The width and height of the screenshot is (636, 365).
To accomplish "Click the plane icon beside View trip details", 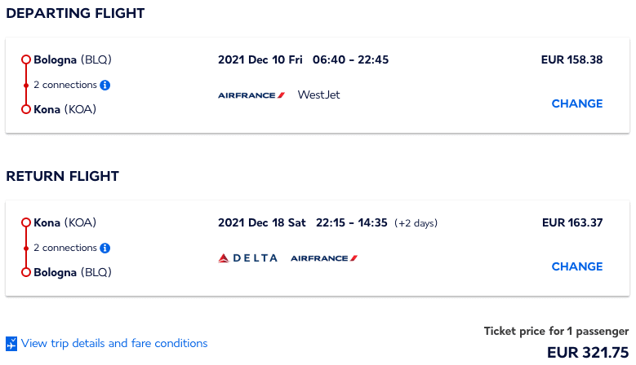I will [11, 344].
